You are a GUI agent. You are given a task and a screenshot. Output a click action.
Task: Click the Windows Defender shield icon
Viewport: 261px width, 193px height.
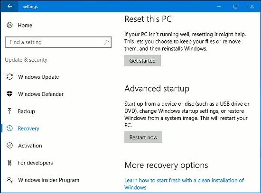(9, 94)
